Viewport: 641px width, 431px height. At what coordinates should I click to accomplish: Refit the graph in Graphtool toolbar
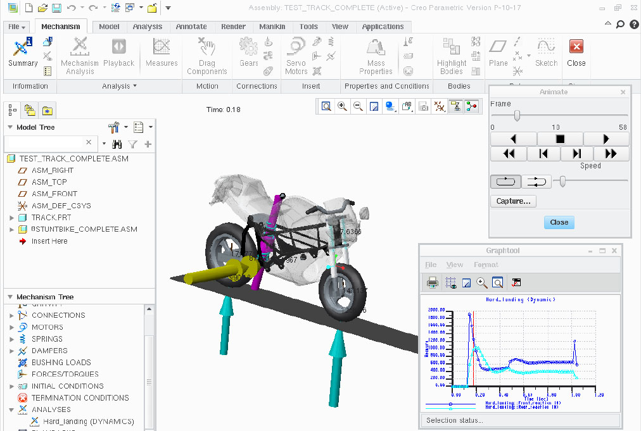pos(497,282)
